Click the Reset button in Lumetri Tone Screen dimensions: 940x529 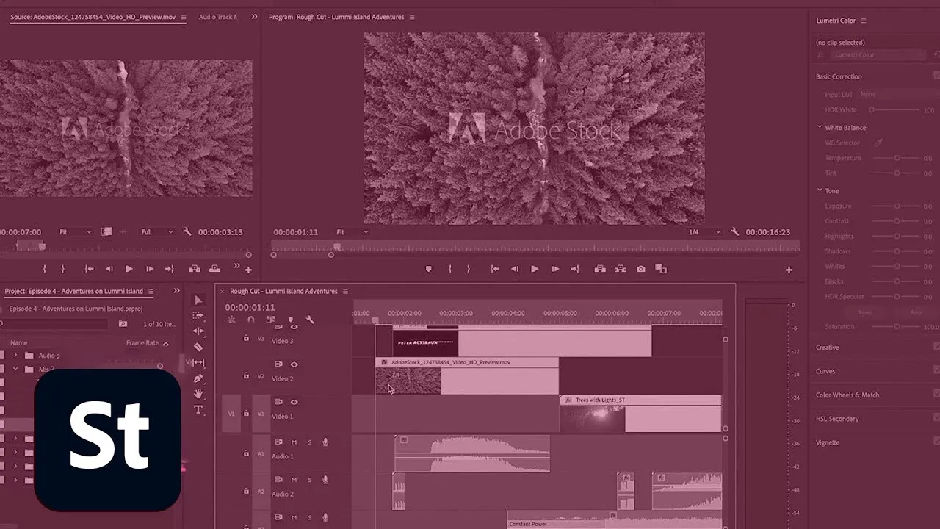point(865,312)
